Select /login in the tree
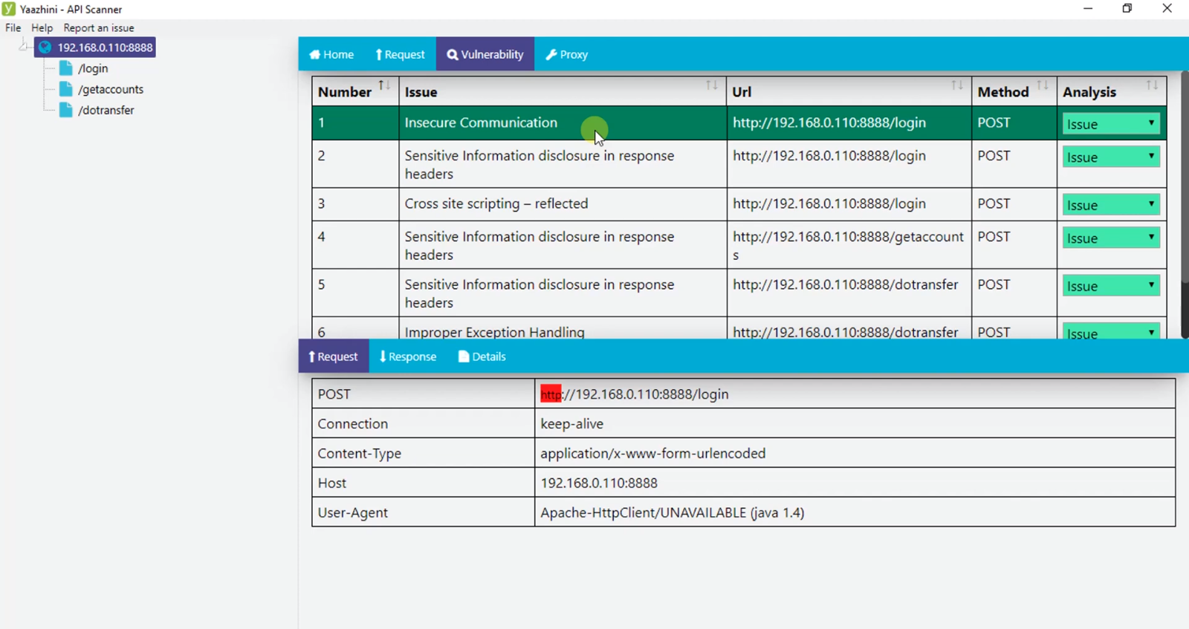The height and width of the screenshot is (629, 1189). (93, 68)
